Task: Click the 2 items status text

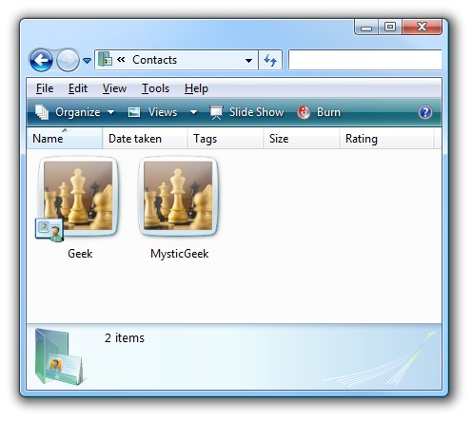Action: 125,337
